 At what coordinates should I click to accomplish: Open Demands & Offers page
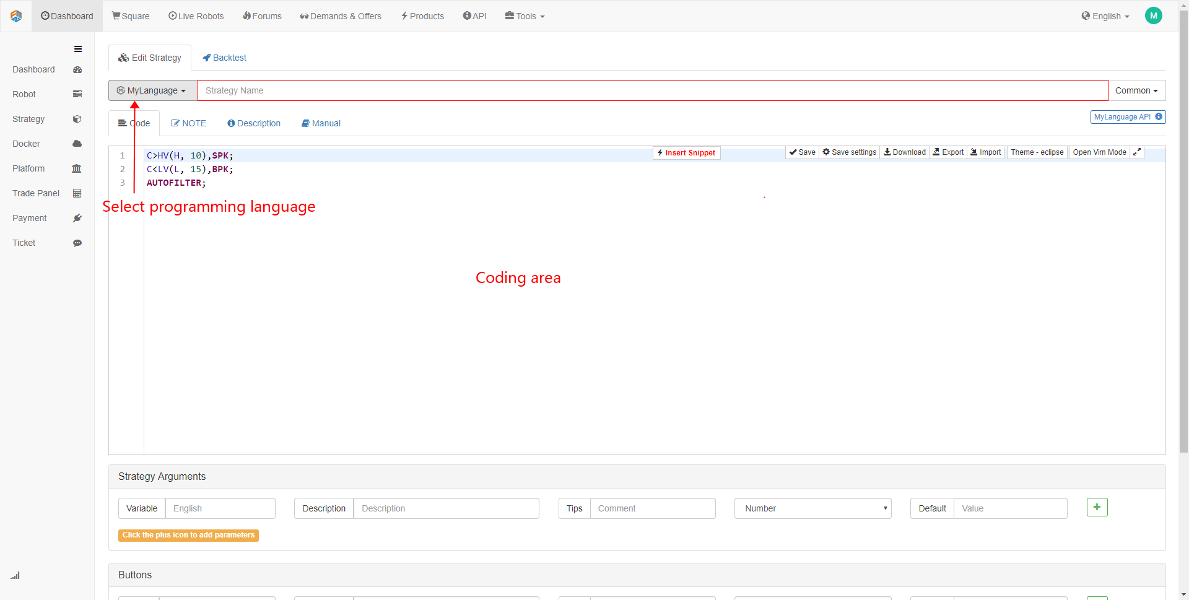click(x=341, y=16)
